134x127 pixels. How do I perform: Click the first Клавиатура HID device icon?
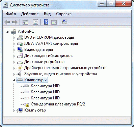tap(26, 86)
